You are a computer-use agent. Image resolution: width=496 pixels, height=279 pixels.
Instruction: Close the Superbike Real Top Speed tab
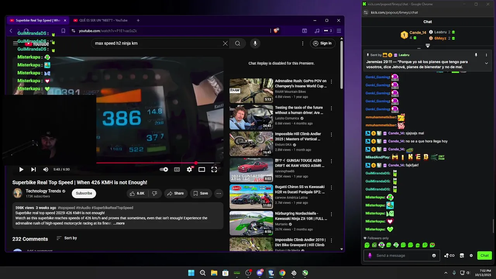coord(65,21)
